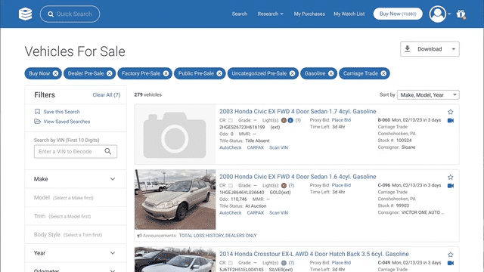Open CARFAX for 2003 Honda Civic
484x272 pixels.
256,147
